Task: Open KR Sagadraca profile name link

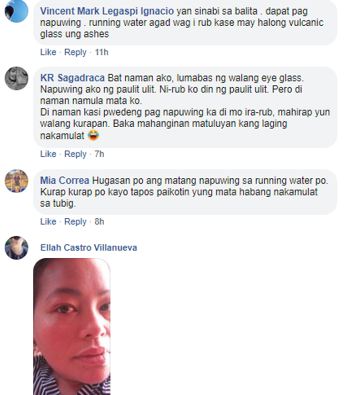Action: (72, 78)
